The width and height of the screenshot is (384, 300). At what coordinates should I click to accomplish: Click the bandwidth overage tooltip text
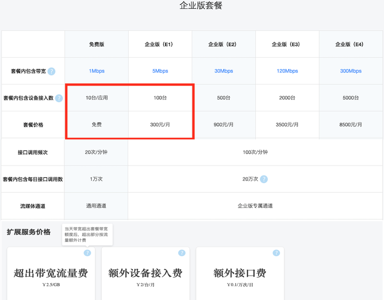pyautogui.click(x=86, y=235)
